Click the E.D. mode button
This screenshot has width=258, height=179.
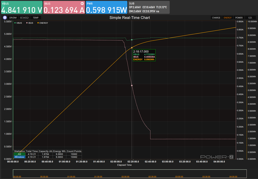(250, 18)
